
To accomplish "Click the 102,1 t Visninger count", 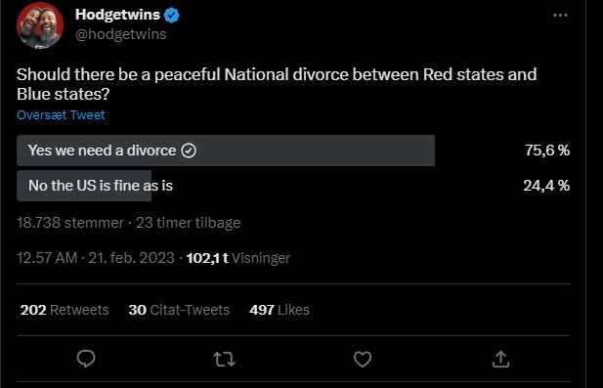I will pos(238,258).
